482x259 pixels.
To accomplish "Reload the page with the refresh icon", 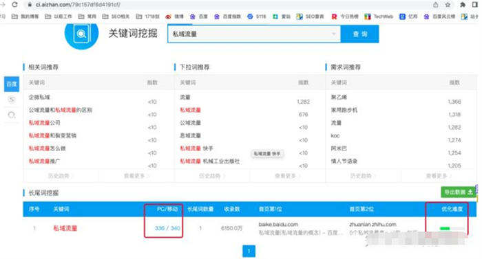I will click(14, 5).
